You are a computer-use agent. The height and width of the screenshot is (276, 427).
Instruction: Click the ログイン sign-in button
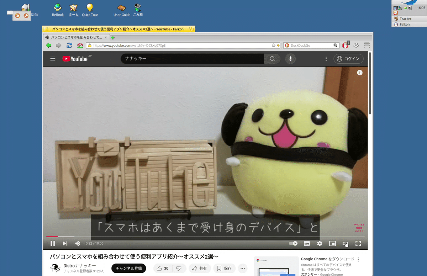[349, 59]
